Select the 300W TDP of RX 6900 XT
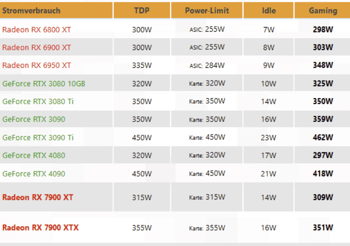The image size is (350, 246). 142,47
